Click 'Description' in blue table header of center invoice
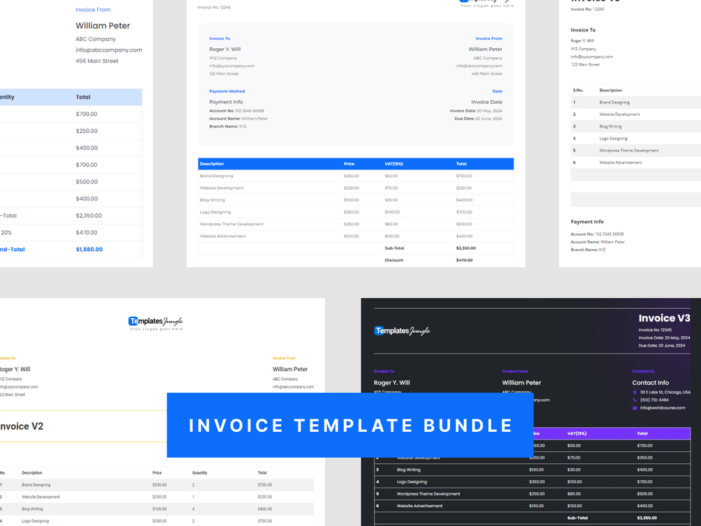 click(212, 164)
